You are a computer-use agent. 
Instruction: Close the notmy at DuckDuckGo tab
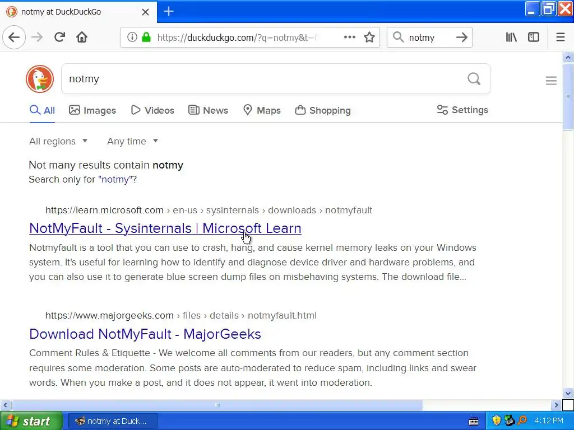pos(145,12)
